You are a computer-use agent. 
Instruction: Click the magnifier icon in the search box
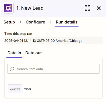12,69
